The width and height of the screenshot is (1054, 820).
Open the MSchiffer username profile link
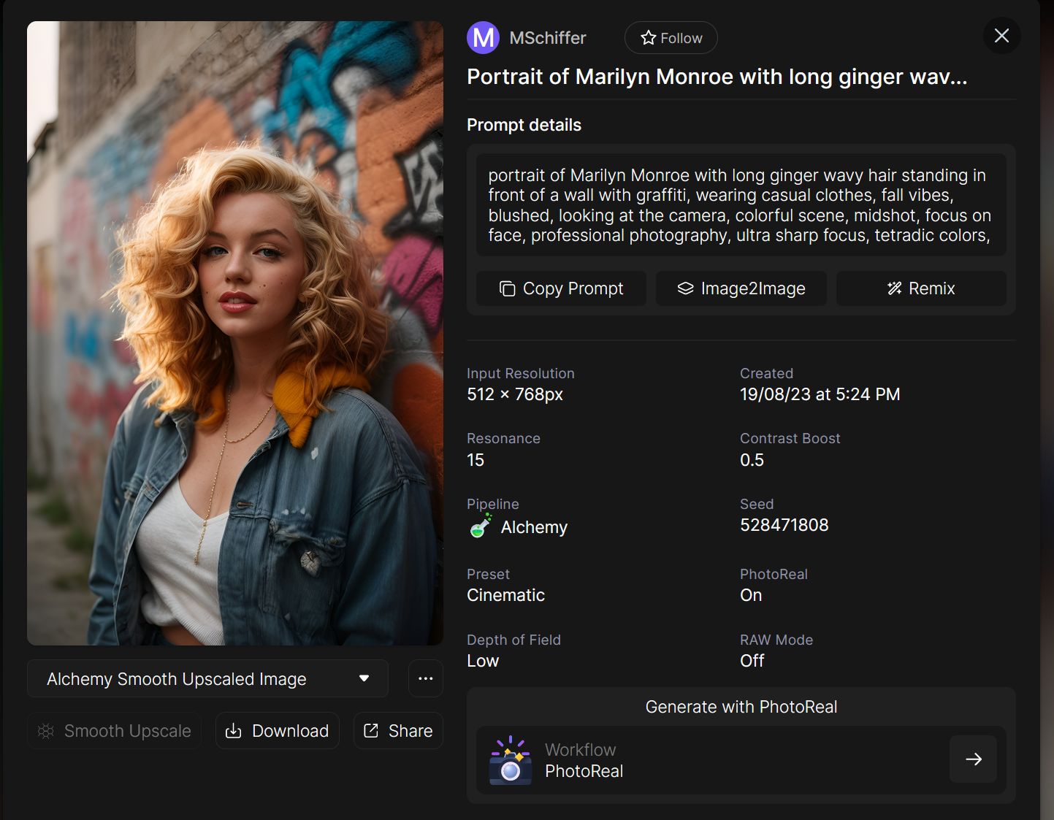coord(548,38)
